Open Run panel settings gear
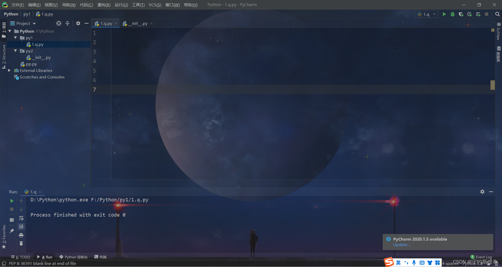Viewport: 502px width, 267px height. (482, 192)
